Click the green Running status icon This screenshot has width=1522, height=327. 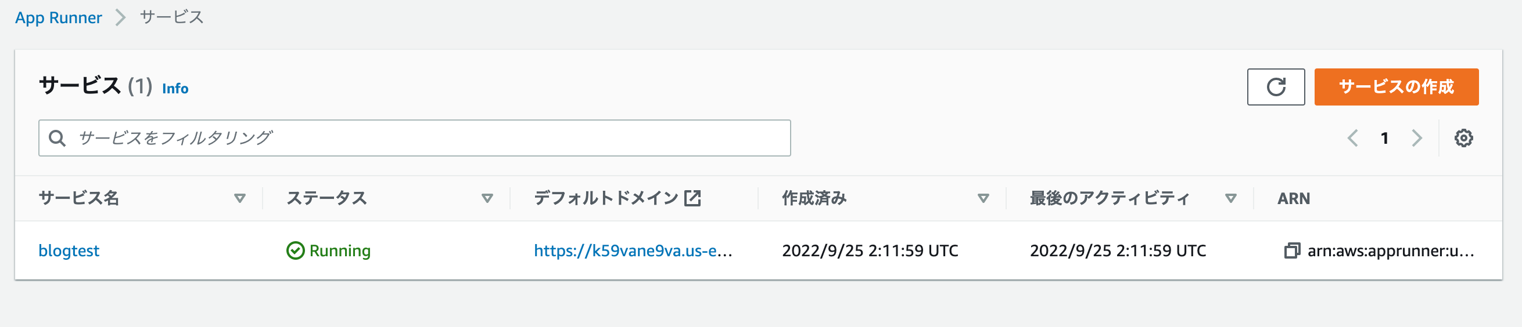pyautogui.click(x=295, y=250)
